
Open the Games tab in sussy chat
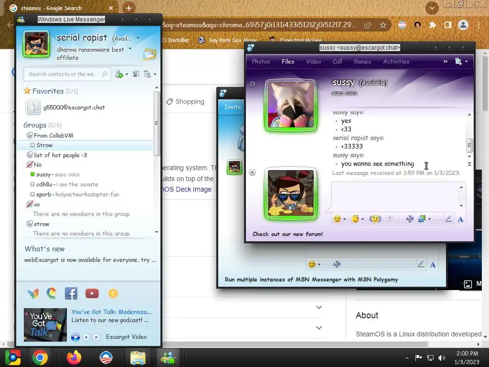coord(362,62)
